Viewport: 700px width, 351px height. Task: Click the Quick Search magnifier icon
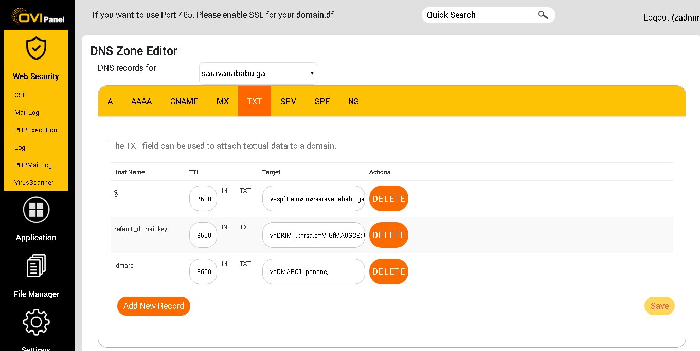[x=543, y=15]
